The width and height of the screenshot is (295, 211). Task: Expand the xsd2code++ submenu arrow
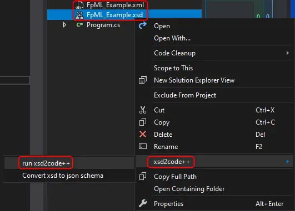point(287,162)
